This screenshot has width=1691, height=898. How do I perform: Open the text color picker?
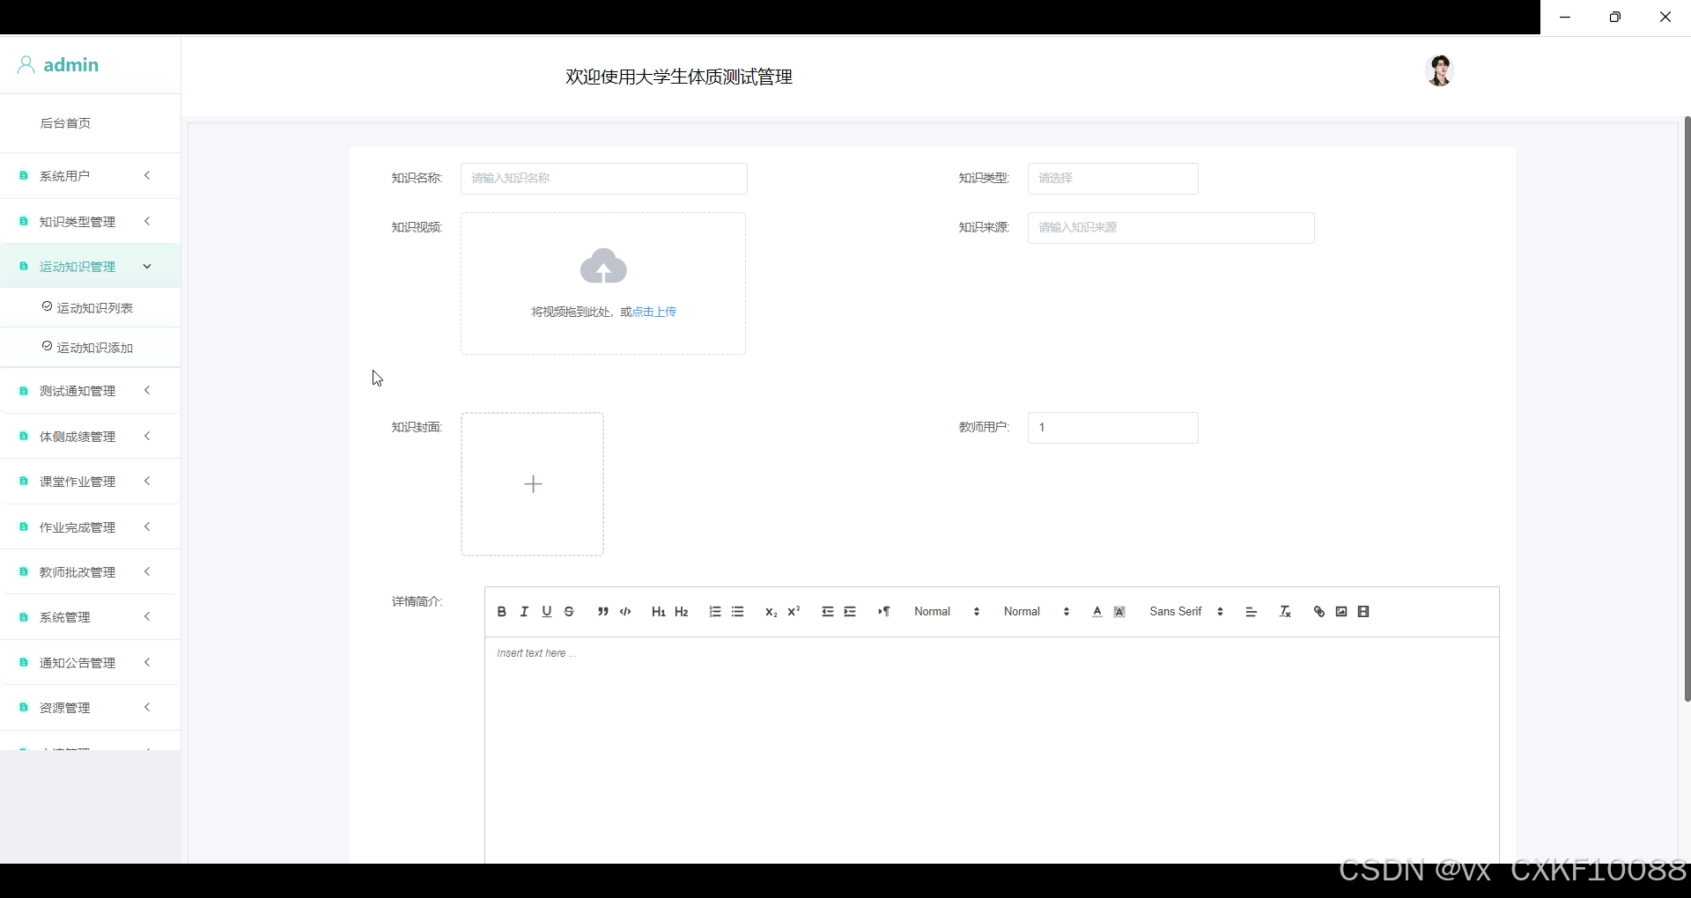point(1097,612)
